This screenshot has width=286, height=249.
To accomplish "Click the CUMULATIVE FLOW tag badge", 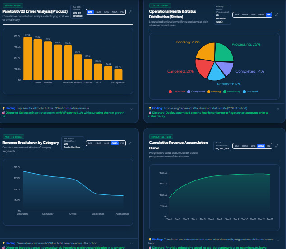I will tap(161, 137).
